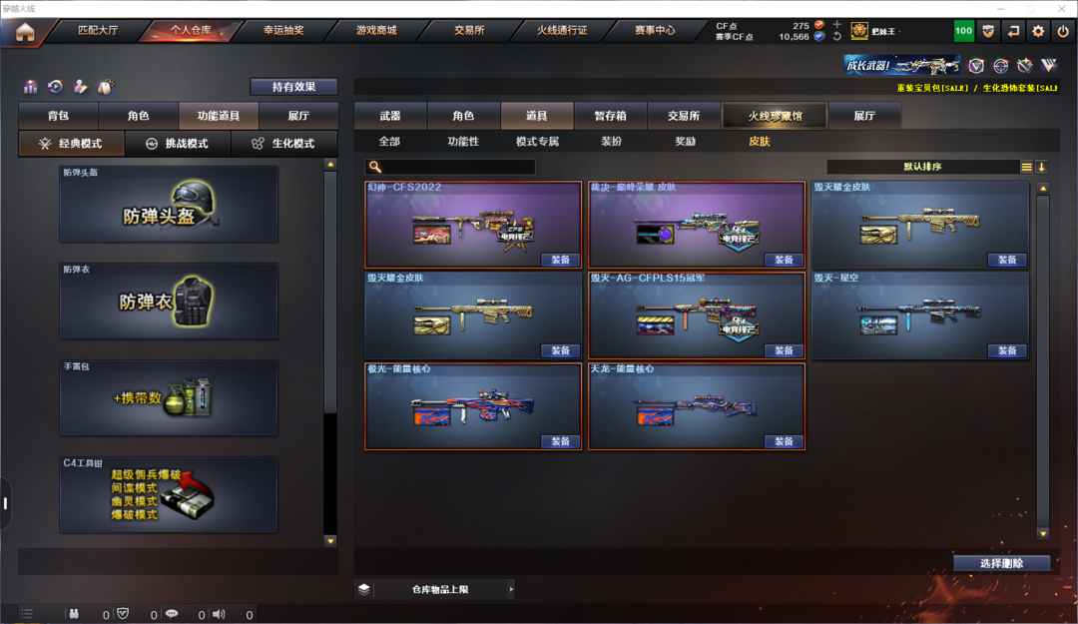1078x624 pixels.
Task: Click the 重装宝贝包 SALE ticker link
Action: click(931, 88)
